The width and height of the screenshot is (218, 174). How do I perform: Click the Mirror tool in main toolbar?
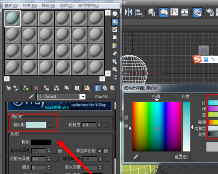[129, 12]
